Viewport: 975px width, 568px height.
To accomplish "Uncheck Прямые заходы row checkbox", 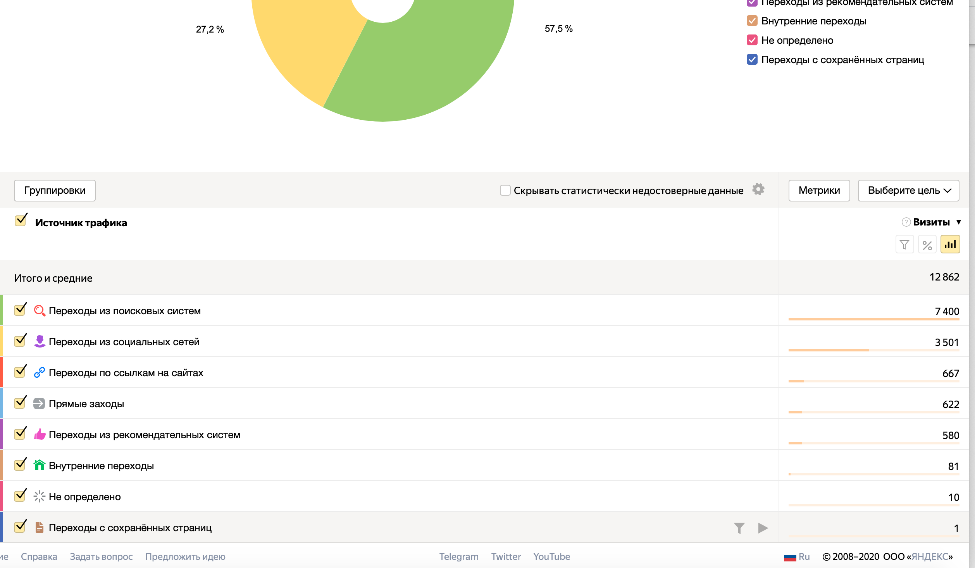I will 20,403.
